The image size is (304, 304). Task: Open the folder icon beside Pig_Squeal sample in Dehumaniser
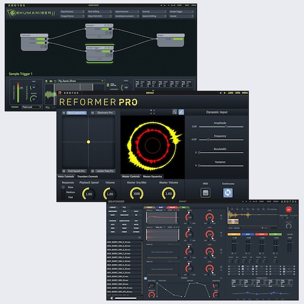point(50,81)
